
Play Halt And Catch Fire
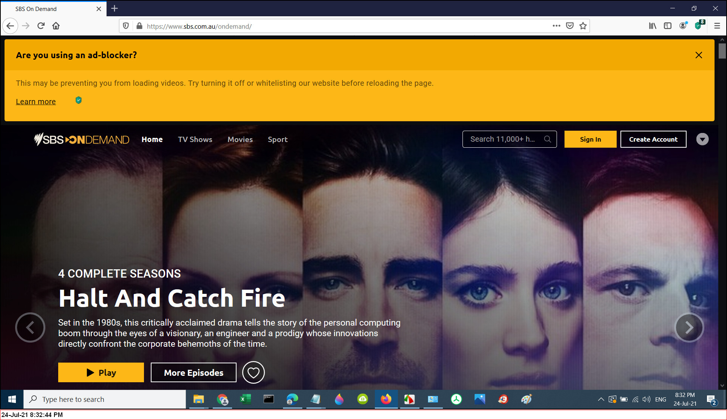(x=101, y=372)
